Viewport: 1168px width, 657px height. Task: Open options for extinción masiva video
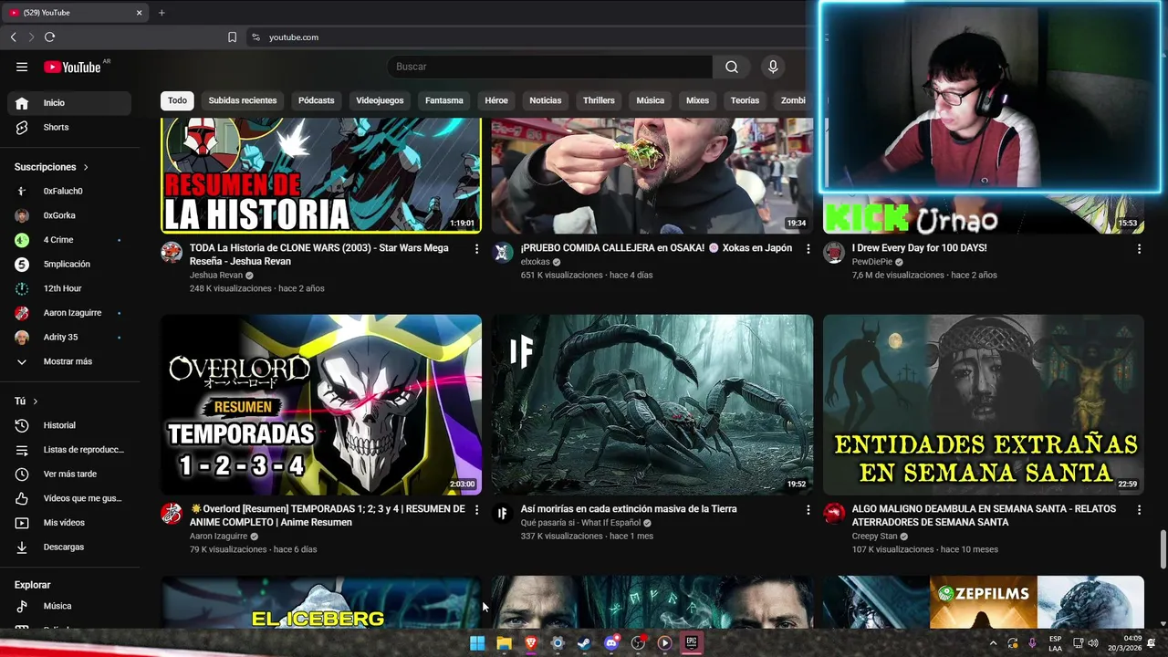[x=808, y=509]
